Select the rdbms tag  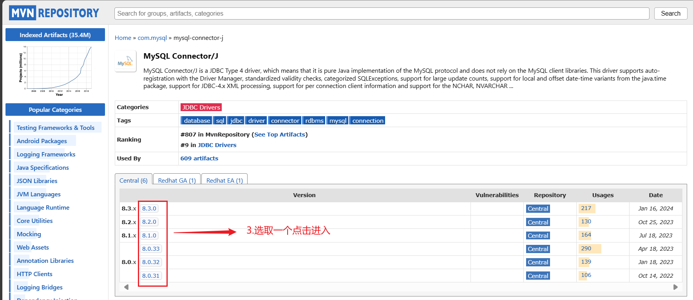click(314, 120)
